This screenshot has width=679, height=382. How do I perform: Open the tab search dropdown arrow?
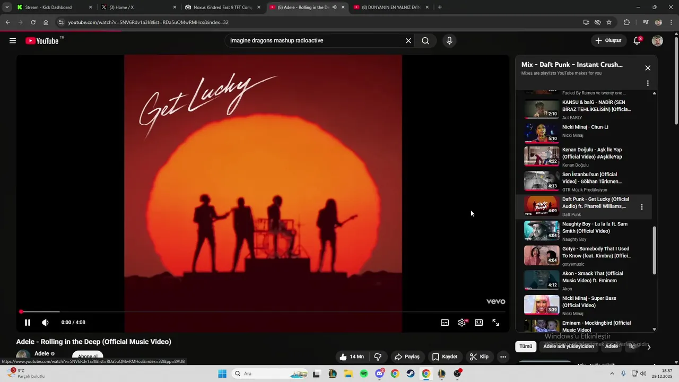(x=7, y=7)
